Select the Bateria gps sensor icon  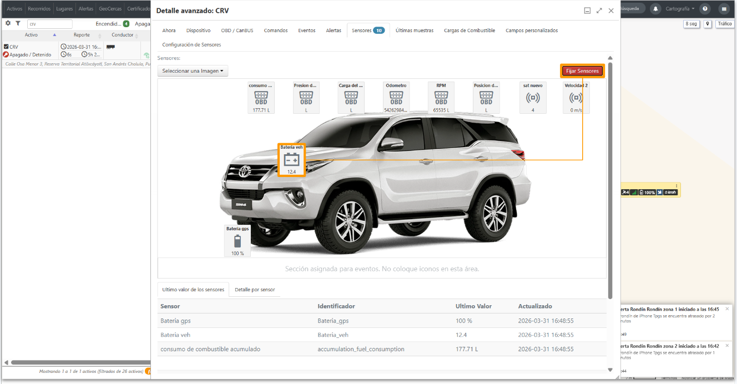click(x=238, y=241)
